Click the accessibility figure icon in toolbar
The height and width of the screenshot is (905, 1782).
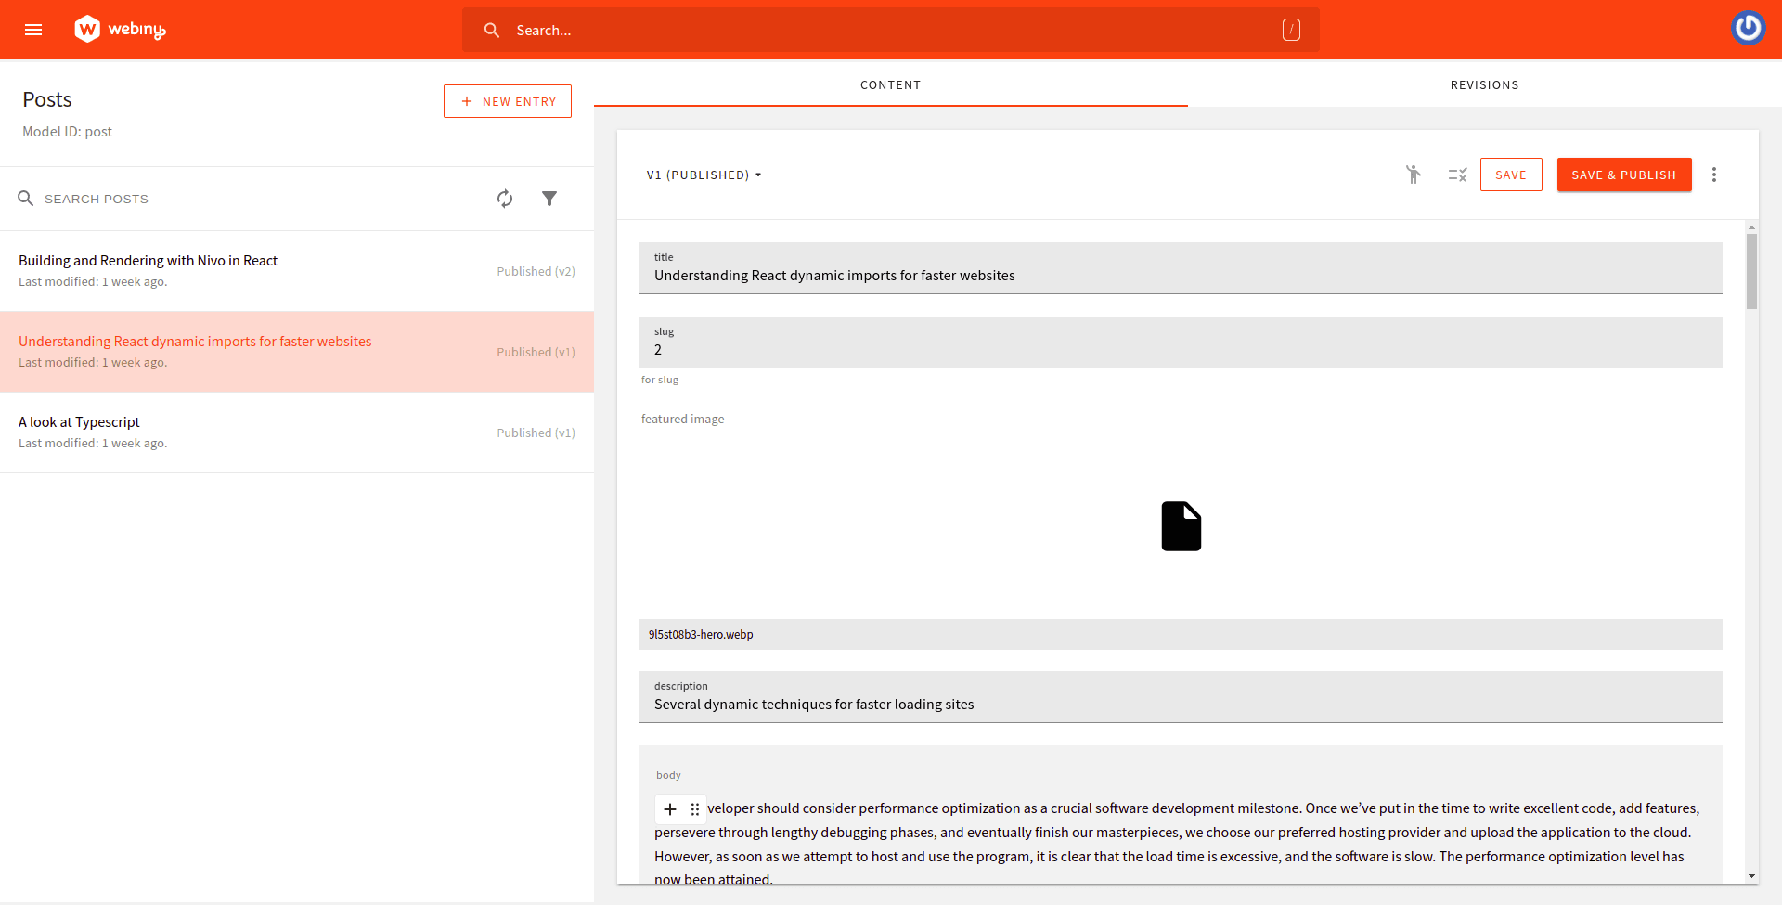tap(1413, 175)
